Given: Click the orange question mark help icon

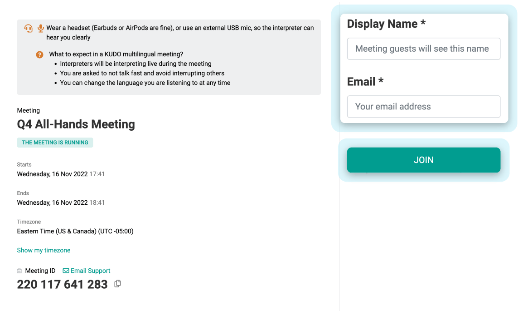Looking at the screenshot, I should (x=39, y=54).
